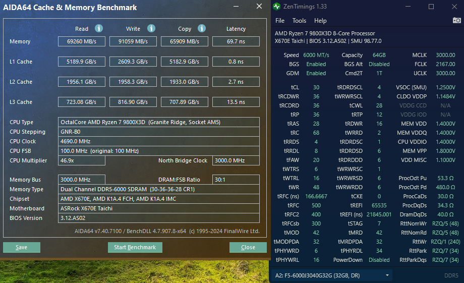Click the info icon next to Write
Image resolution: width=464 pixels, height=283 pixels.
pyautogui.click(x=151, y=28)
